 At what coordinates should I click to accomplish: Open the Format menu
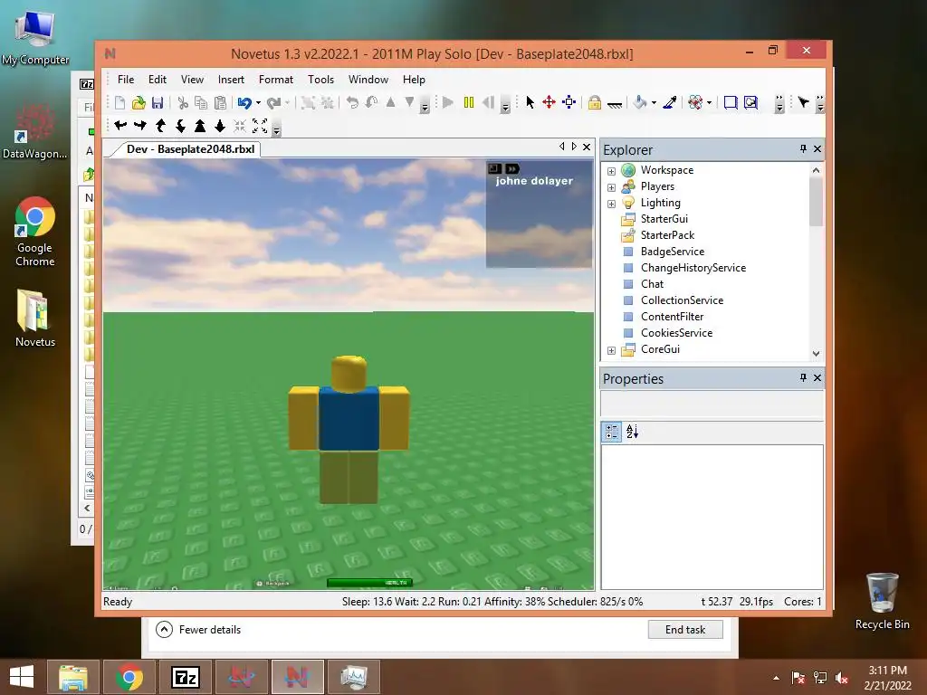click(276, 80)
